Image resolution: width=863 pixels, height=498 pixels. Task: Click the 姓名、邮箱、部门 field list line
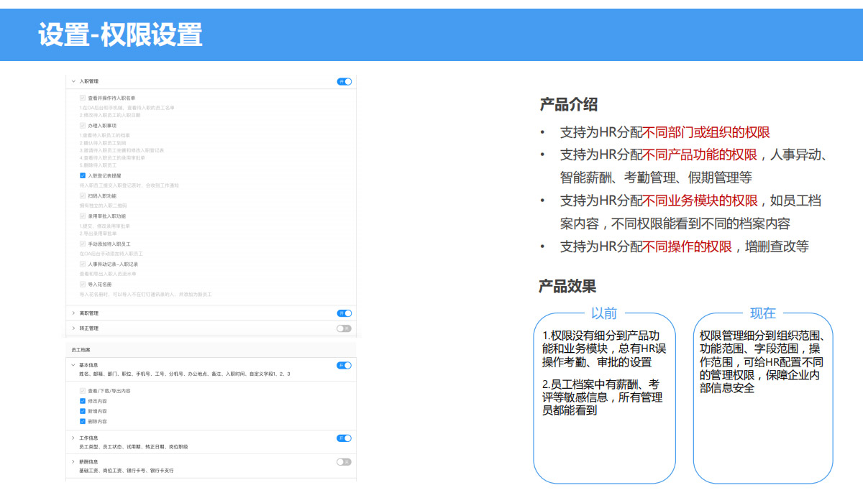pyautogui.click(x=185, y=374)
